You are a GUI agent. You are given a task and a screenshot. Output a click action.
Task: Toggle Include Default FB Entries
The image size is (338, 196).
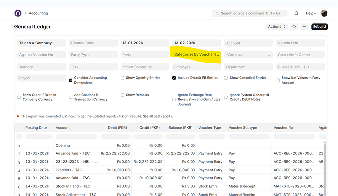click(174, 78)
